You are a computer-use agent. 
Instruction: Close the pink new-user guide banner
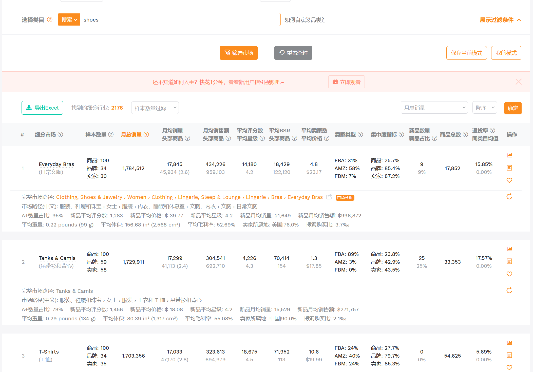tap(519, 82)
